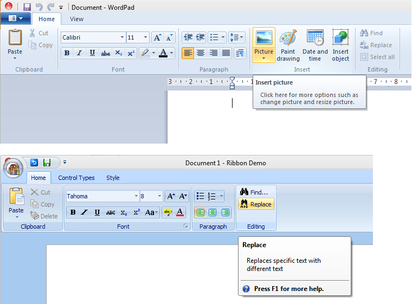The image size is (412, 304).
Task: Align right in Ribbon Demo Paragraph
Action: pos(225,212)
